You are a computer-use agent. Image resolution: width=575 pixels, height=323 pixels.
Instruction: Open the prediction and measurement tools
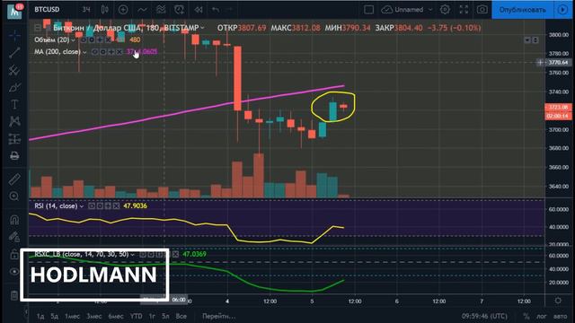point(14,139)
